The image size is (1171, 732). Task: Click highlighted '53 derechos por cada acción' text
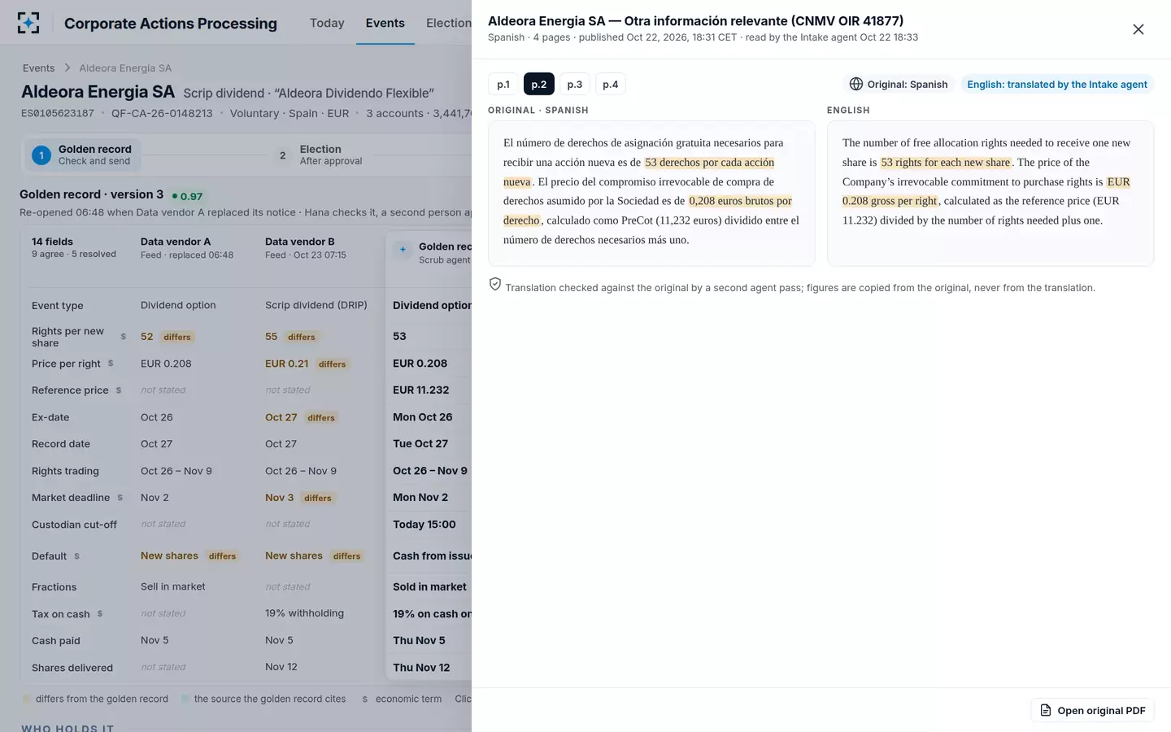709,162
